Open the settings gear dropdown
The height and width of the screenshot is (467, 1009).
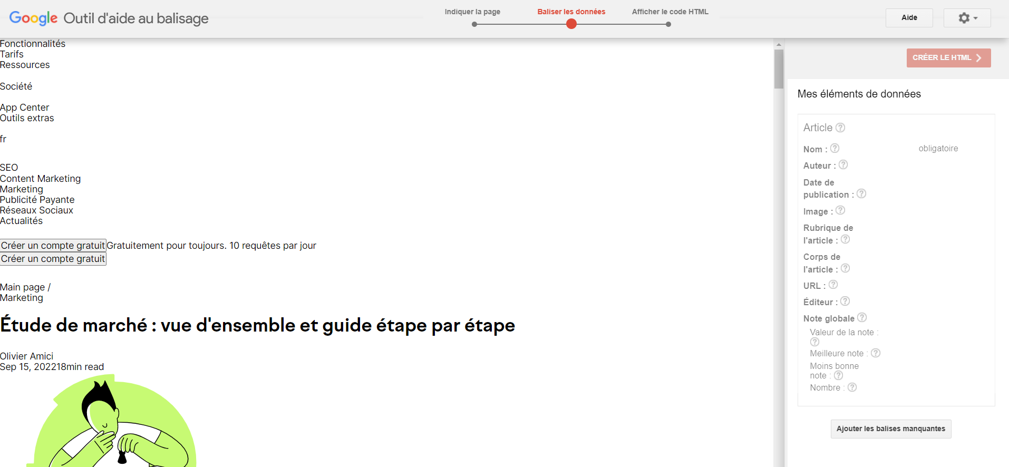(967, 18)
